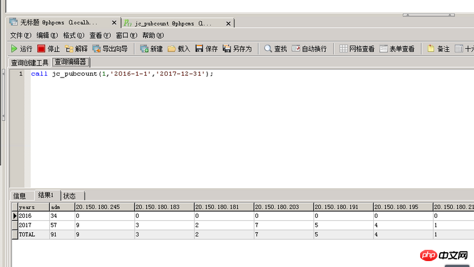
Task: Click value 7 in TOTAL row under 20.150.180.203
Action: coord(284,234)
